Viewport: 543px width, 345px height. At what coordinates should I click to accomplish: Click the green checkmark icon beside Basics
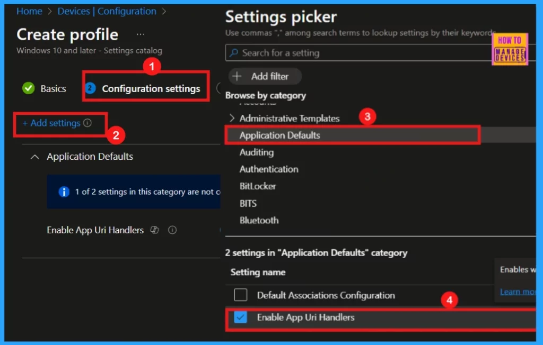(x=29, y=88)
